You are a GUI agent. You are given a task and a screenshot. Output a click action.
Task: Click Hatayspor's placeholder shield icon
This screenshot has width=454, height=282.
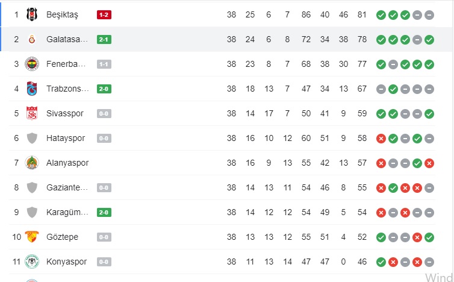(x=32, y=138)
